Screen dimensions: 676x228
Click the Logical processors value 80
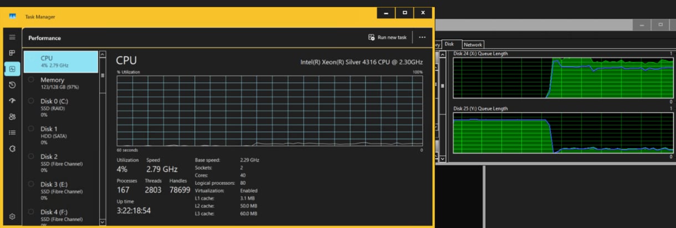(x=243, y=183)
